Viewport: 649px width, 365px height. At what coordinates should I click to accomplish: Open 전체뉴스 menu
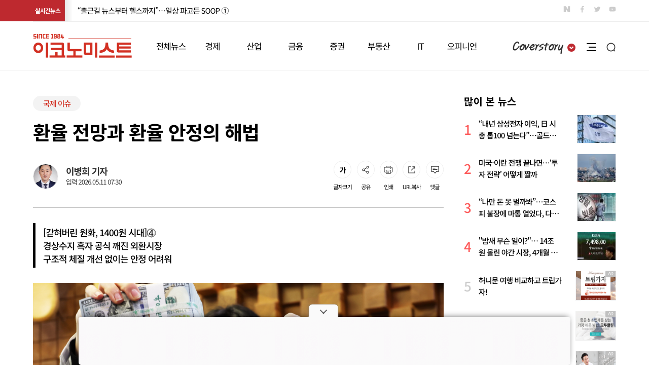171,46
